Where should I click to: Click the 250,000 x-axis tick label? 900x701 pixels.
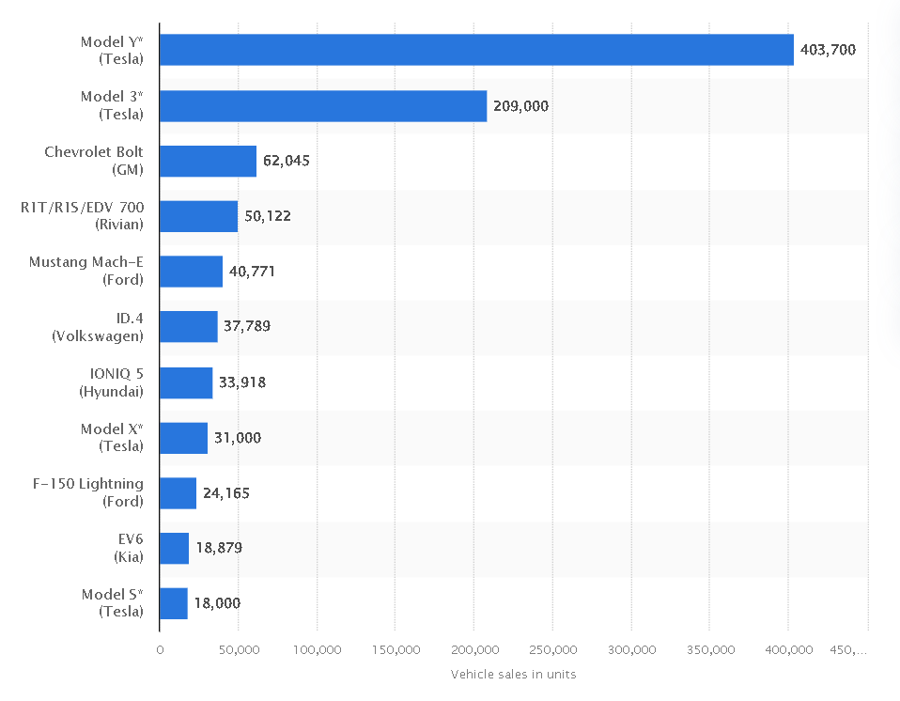pos(553,650)
